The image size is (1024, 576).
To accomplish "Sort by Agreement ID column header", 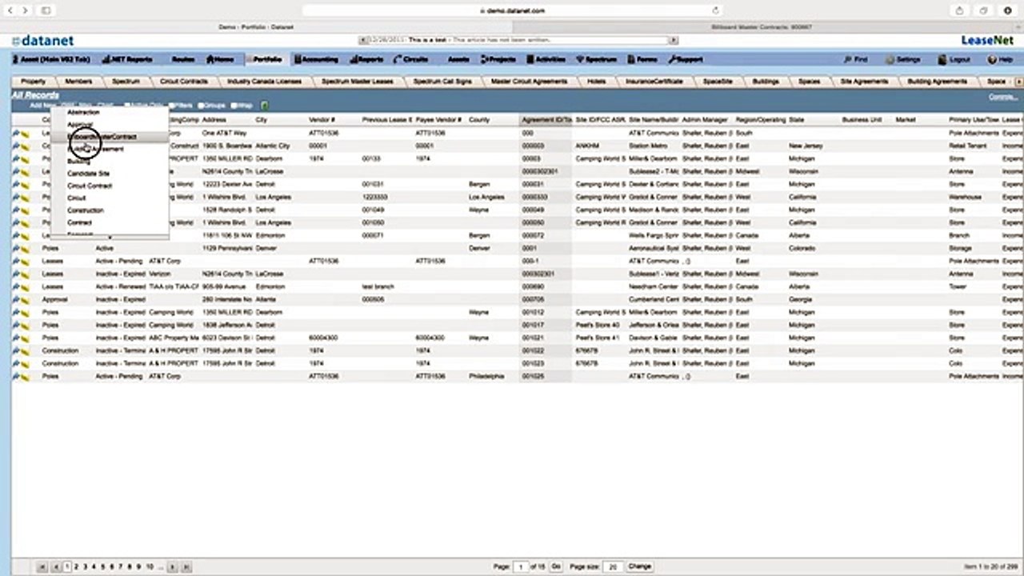I will [546, 120].
